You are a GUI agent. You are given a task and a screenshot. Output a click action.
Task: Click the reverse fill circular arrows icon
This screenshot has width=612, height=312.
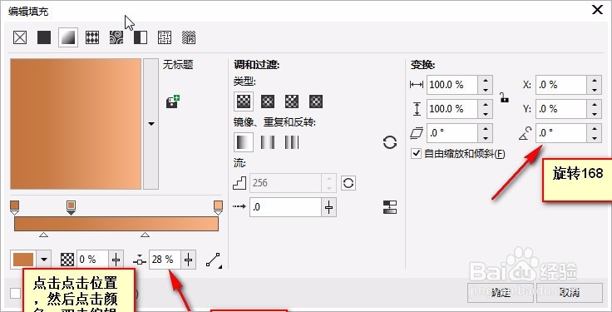coord(389,142)
